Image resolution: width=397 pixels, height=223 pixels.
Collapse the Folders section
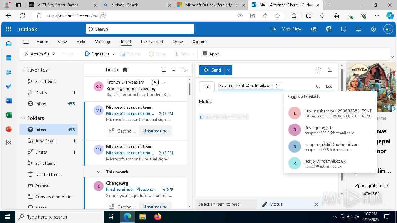23,118
